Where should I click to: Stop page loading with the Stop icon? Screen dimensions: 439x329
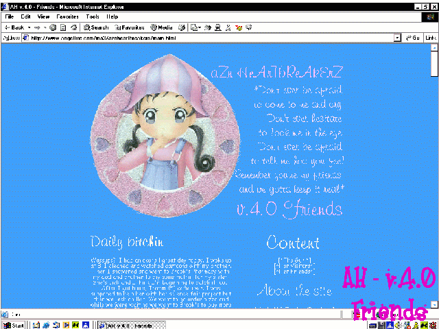(53, 27)
